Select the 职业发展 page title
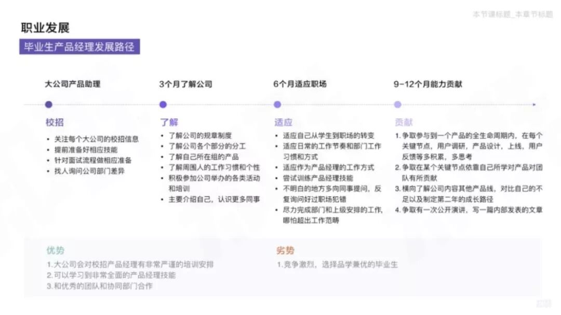The image size is (561, 315). pos(45,28)
